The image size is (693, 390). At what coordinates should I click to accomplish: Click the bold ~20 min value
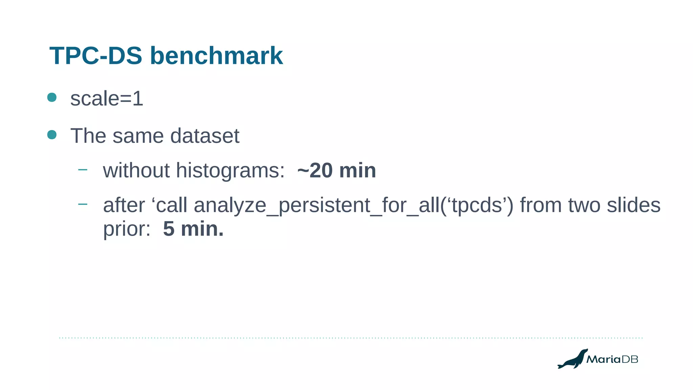pos(337,170)
